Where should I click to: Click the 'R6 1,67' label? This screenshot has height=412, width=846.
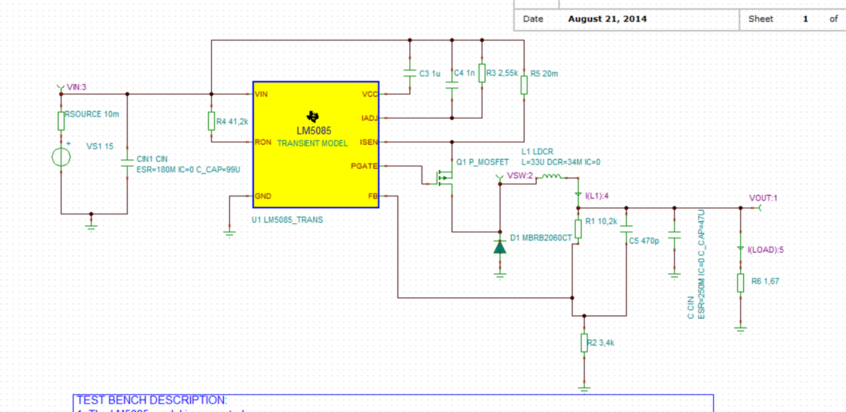click(x=765, y=281)
